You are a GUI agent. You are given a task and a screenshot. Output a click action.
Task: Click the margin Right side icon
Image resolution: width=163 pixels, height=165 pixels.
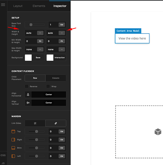[13, 140]
